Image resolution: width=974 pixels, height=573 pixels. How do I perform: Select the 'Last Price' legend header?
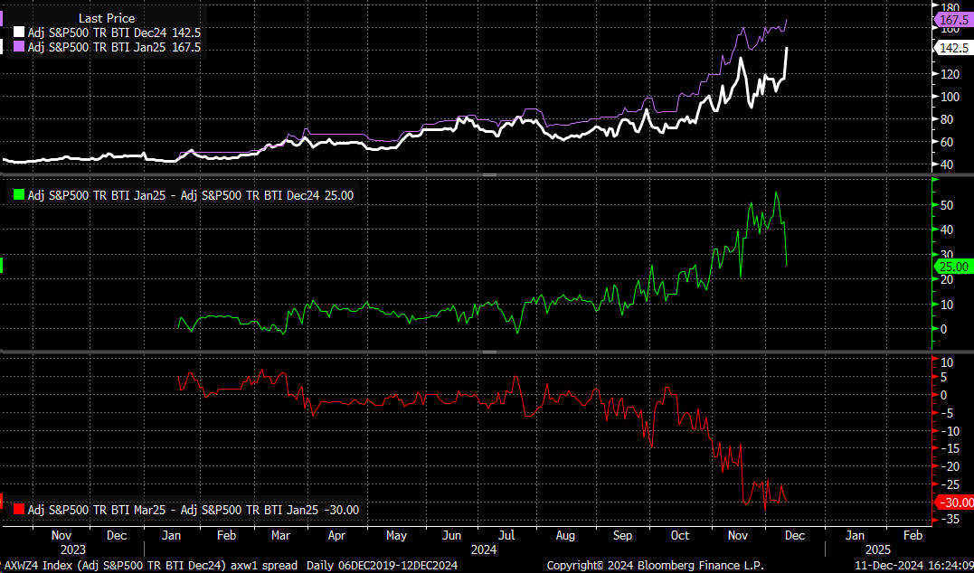coord(106,19)
